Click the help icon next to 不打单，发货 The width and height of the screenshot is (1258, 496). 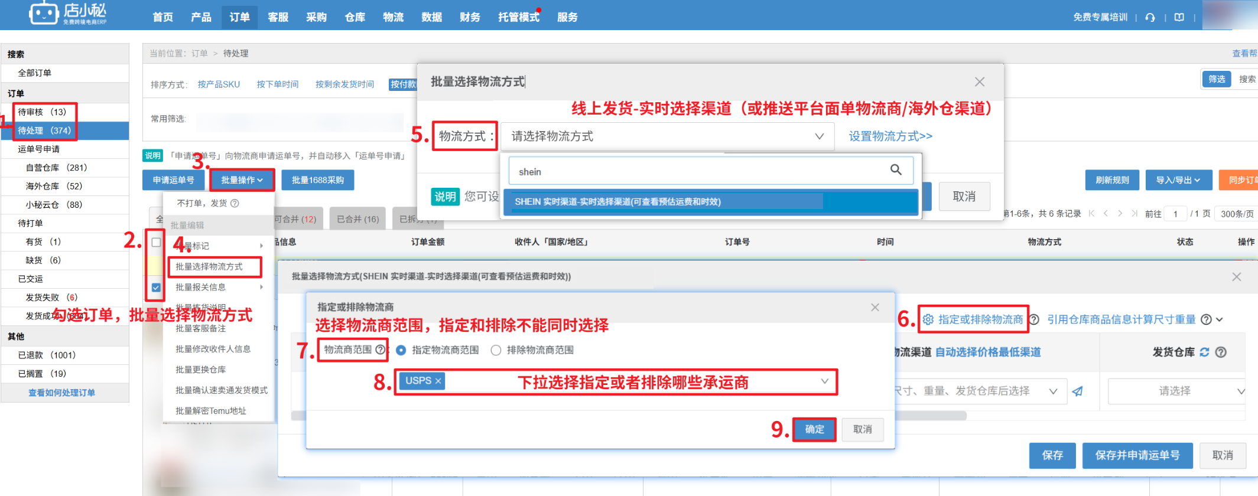(x=235, y=203)
